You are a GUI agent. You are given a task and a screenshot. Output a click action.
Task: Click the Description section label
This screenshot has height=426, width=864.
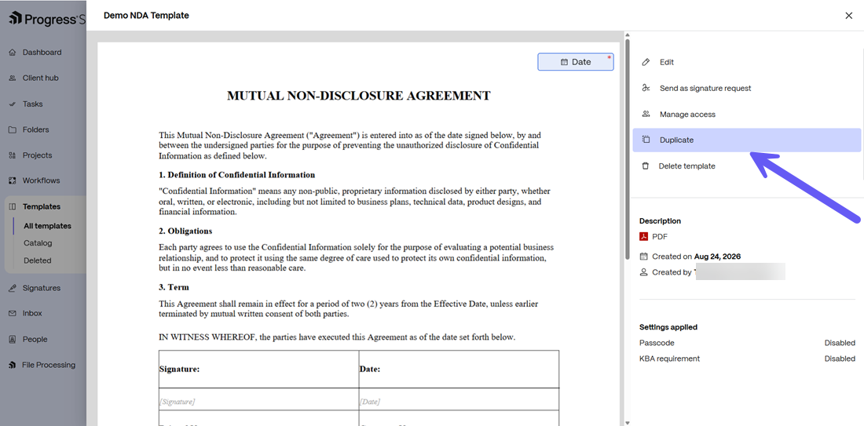[x=660, y=220]
